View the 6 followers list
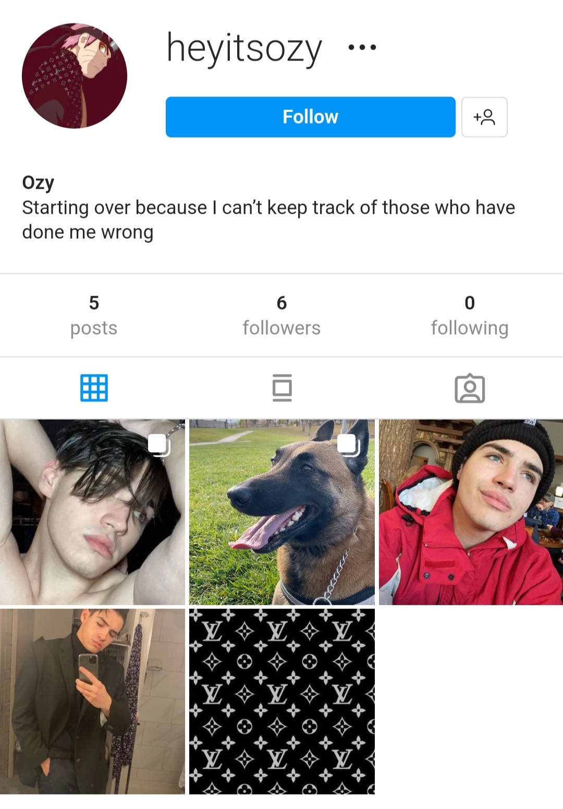 (281, 315)
